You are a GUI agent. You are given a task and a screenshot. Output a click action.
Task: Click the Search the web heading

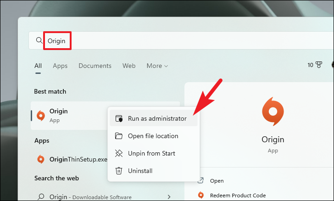57,178
